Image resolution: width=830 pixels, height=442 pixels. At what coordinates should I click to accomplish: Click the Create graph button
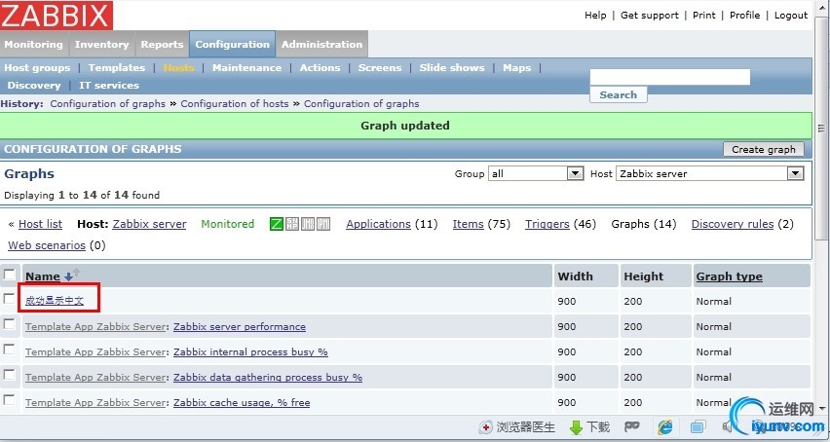point(764,149)
